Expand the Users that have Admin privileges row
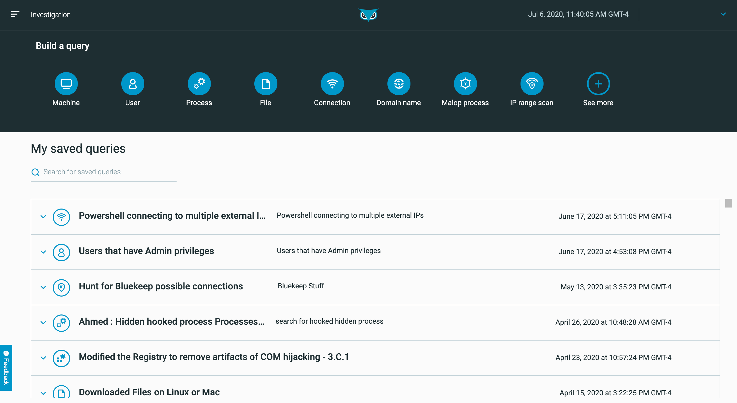737x403 pixels. [43, 252]
